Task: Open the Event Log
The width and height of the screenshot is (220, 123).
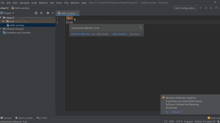Action: pyautogui.click(x=213, y=118)
